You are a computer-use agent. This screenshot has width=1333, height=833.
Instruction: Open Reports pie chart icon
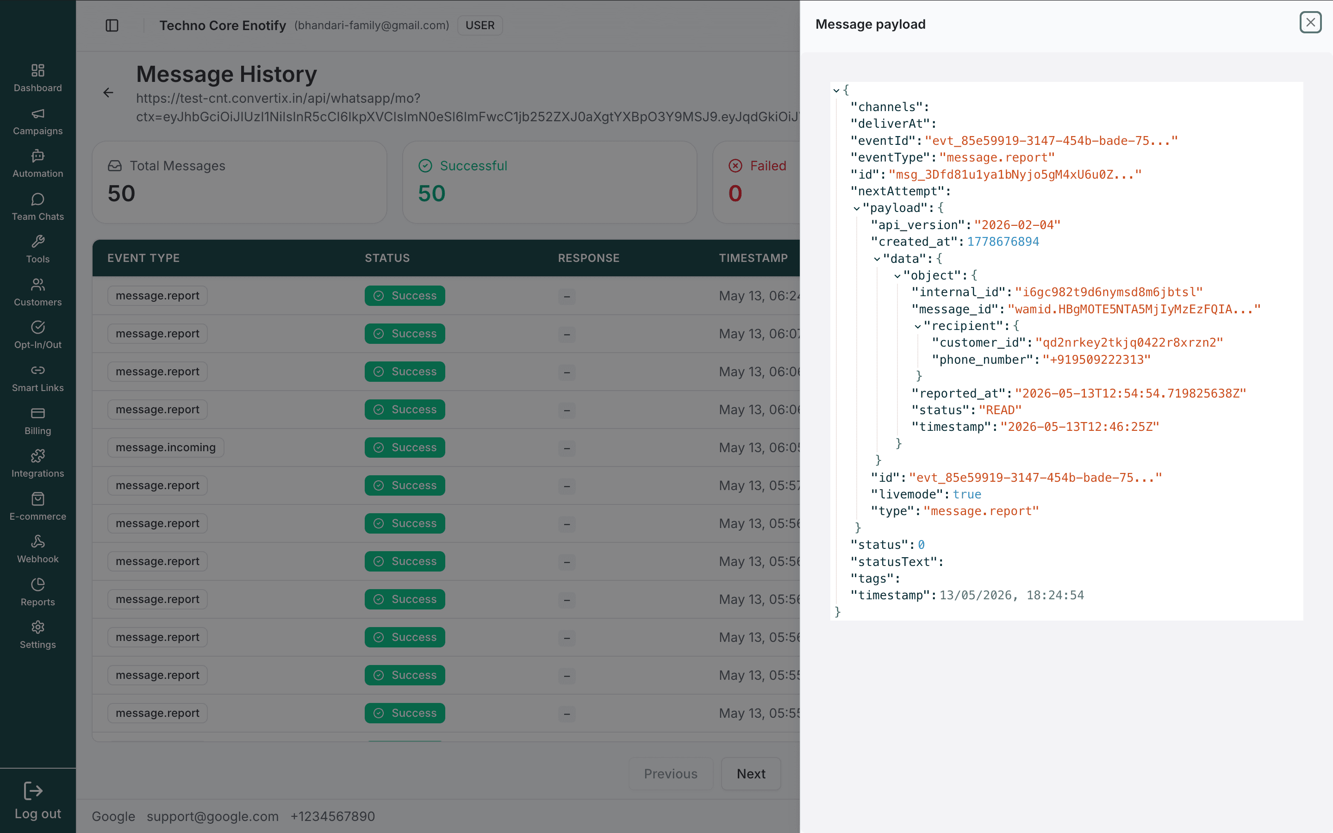click(x=37, y=584)
